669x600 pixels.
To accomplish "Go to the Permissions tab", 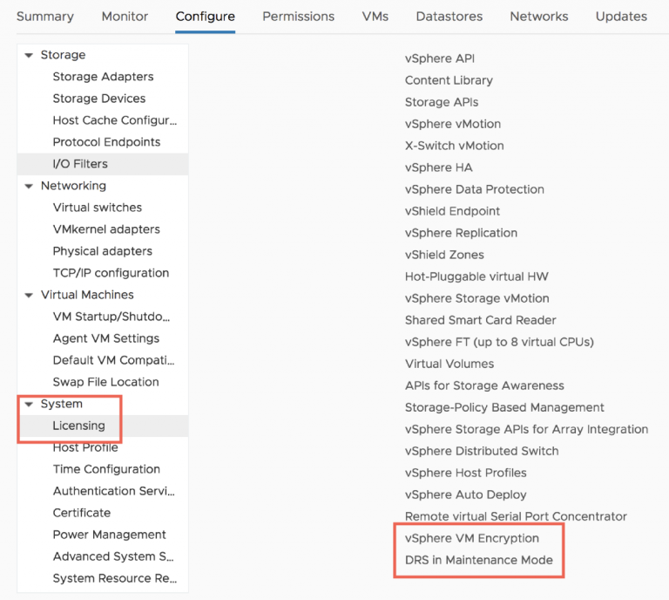I will point(298,17).
